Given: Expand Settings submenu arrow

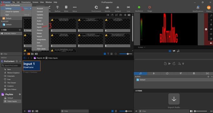Looking at the screenshot, I should coord(31,8).
